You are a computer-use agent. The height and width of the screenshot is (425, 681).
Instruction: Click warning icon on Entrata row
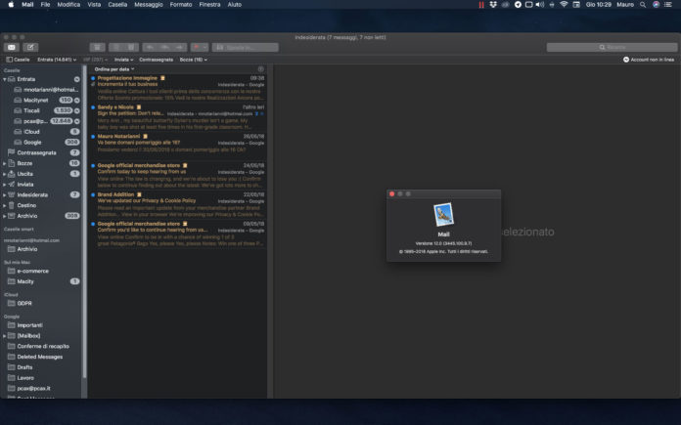coord(77,79)
